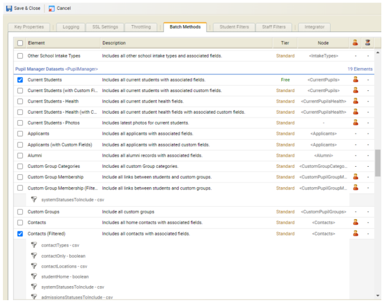The image size is (386, 306).
Task: Click the Node column header
Action: [x=323, y=43]
